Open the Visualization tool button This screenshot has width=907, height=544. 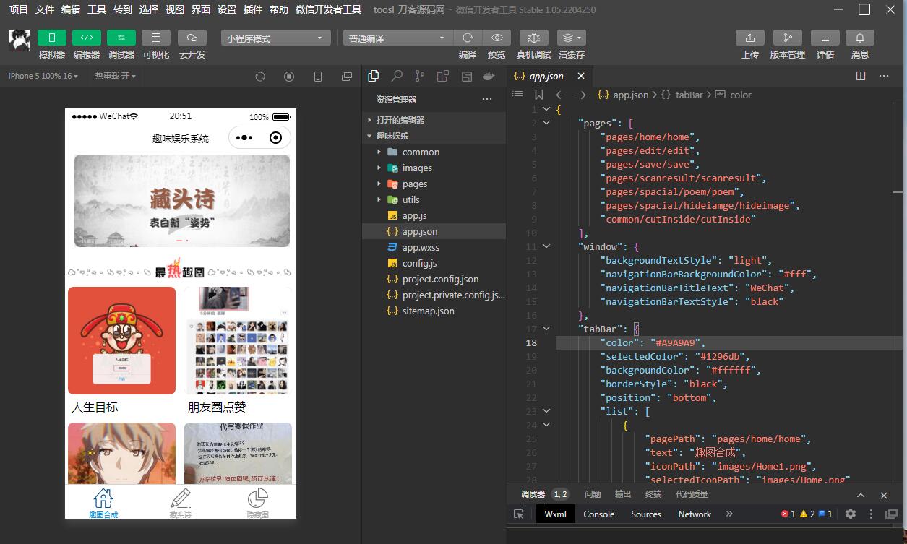coord(155,38)
